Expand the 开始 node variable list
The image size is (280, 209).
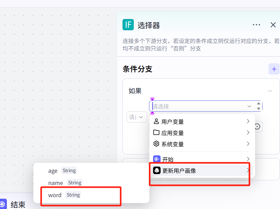tap(248, 159)
